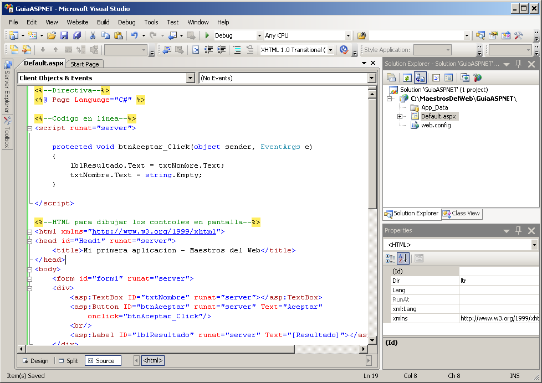542x383 pixels.
Task: Switch to the Class View tab
Action: point(462,214)
